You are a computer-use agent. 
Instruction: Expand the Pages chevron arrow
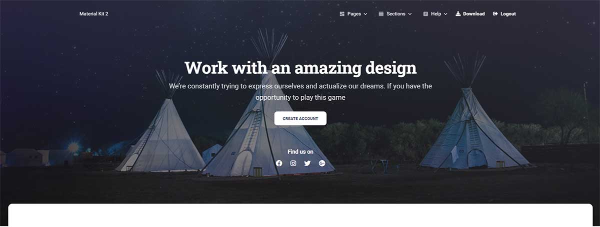click(x=365, y=14)
